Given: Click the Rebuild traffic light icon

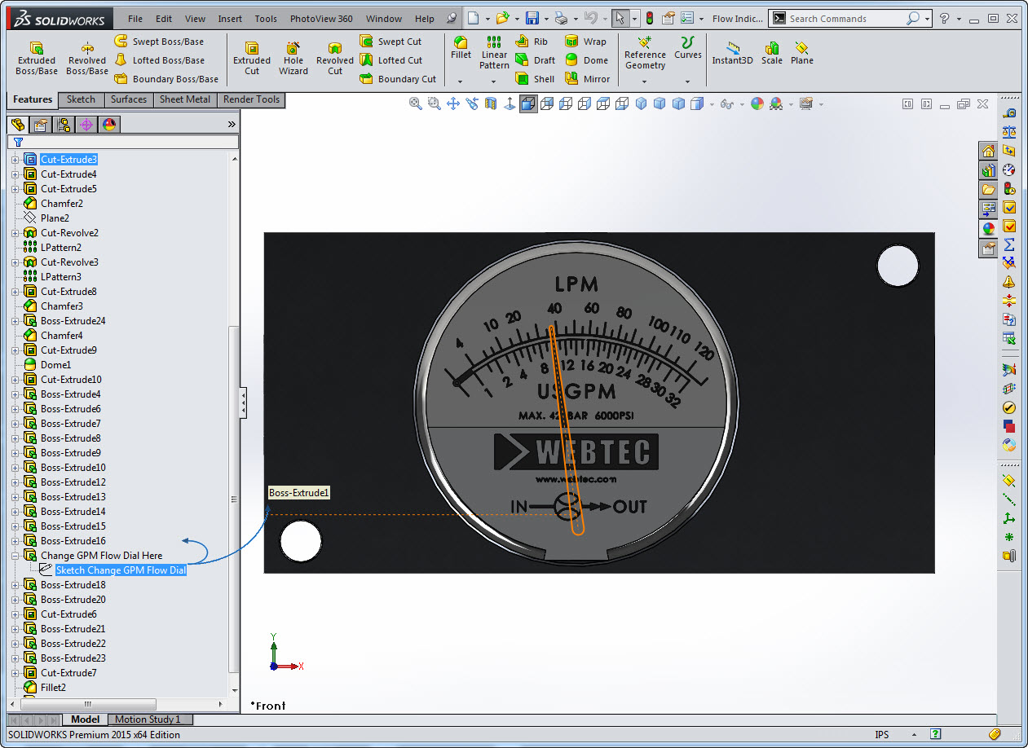Looking at the screenshot, I should (650, 18).
